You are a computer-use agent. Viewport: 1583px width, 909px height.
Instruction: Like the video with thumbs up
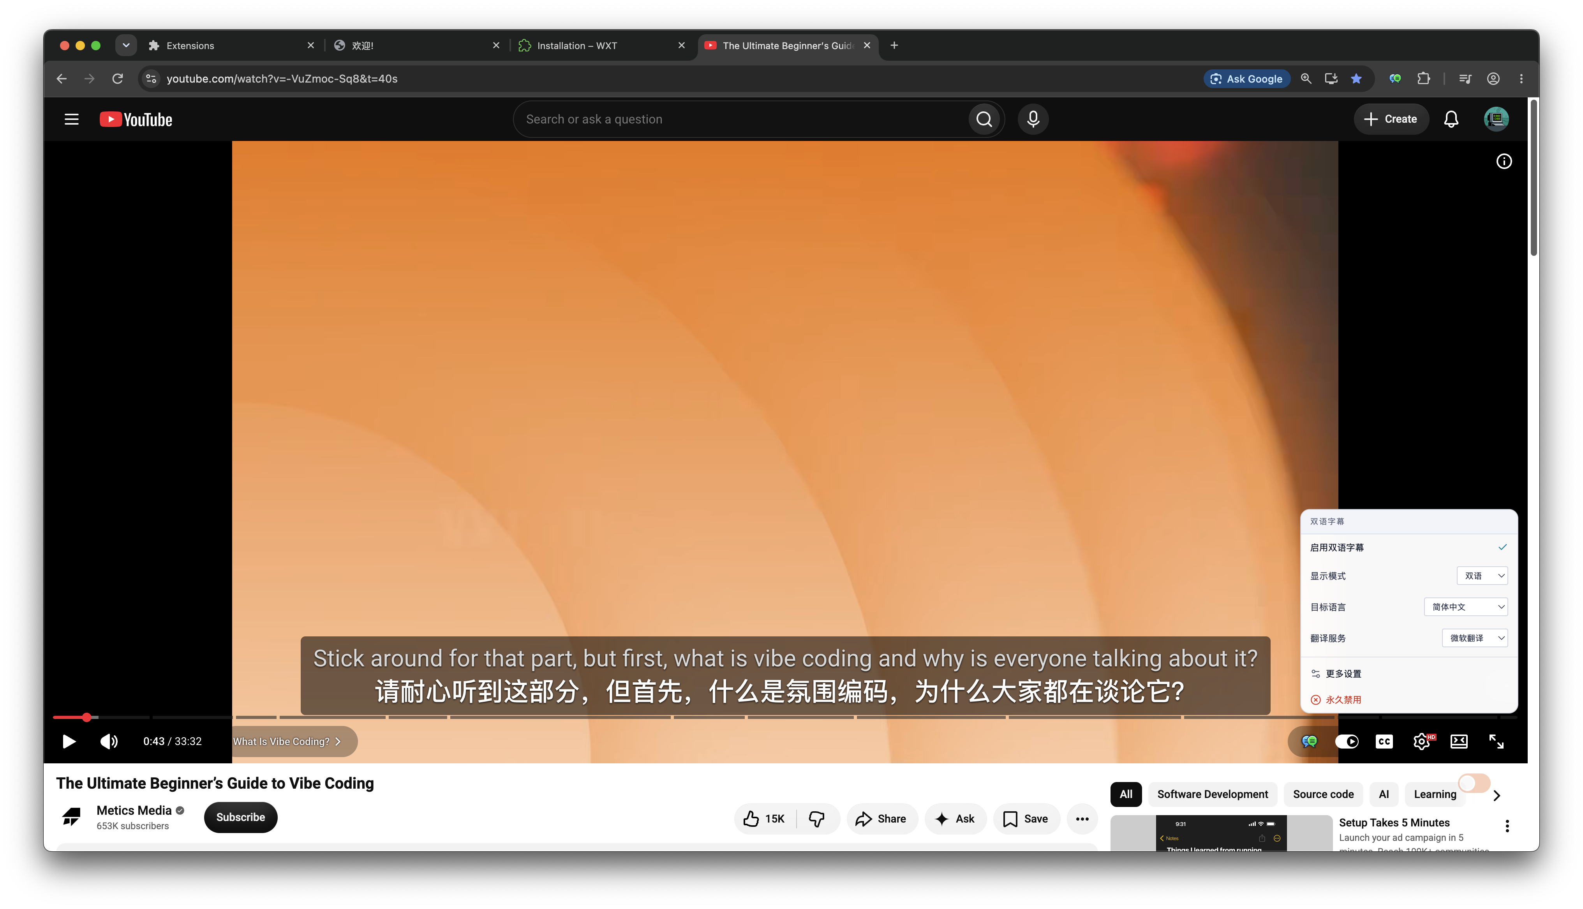(x=765, y=819)
